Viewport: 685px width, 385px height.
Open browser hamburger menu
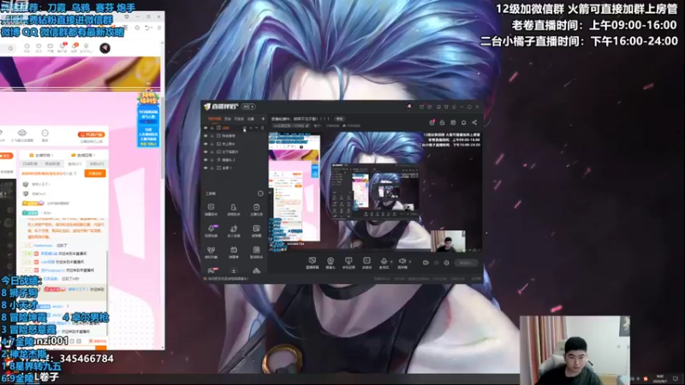(x=159, y=27)
